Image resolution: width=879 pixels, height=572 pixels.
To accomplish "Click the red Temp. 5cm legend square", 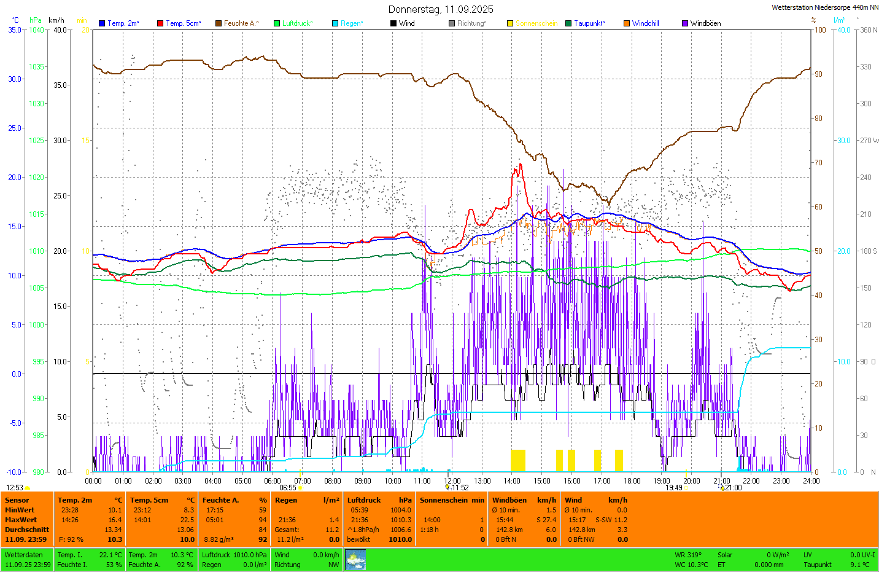I will 160,23.
